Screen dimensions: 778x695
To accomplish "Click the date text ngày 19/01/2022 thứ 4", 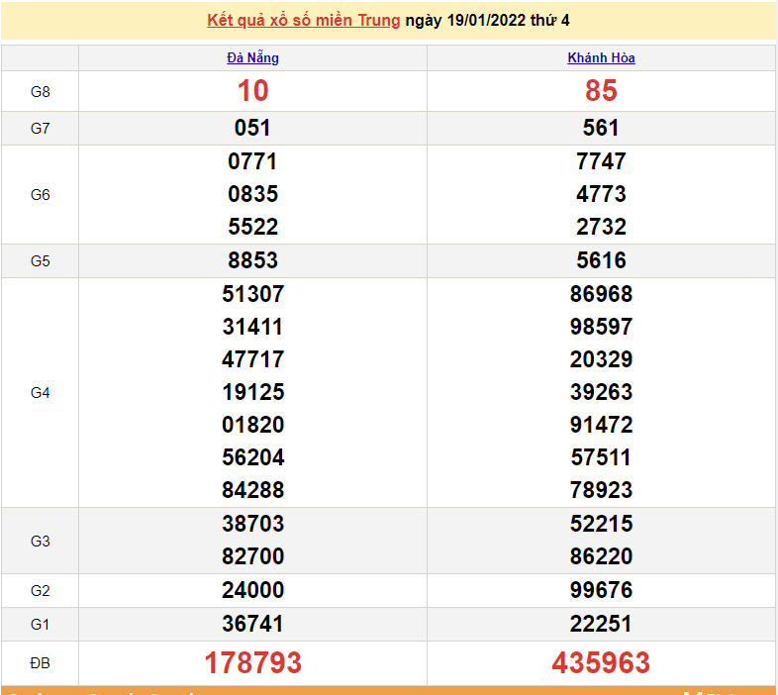I will [x=487, y=21].
